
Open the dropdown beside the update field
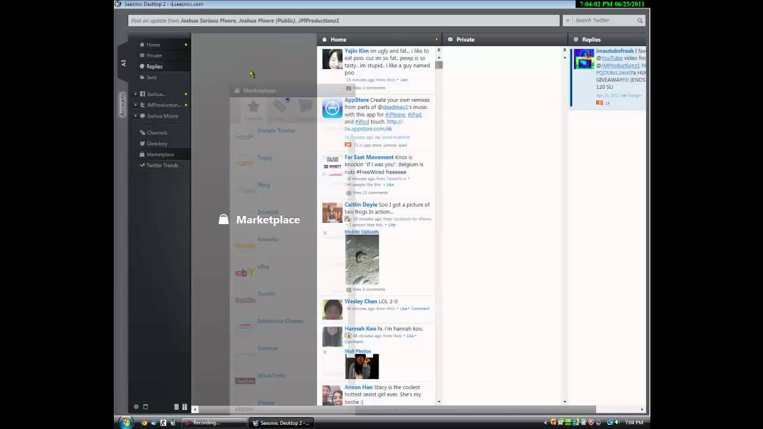pos(566,20)
